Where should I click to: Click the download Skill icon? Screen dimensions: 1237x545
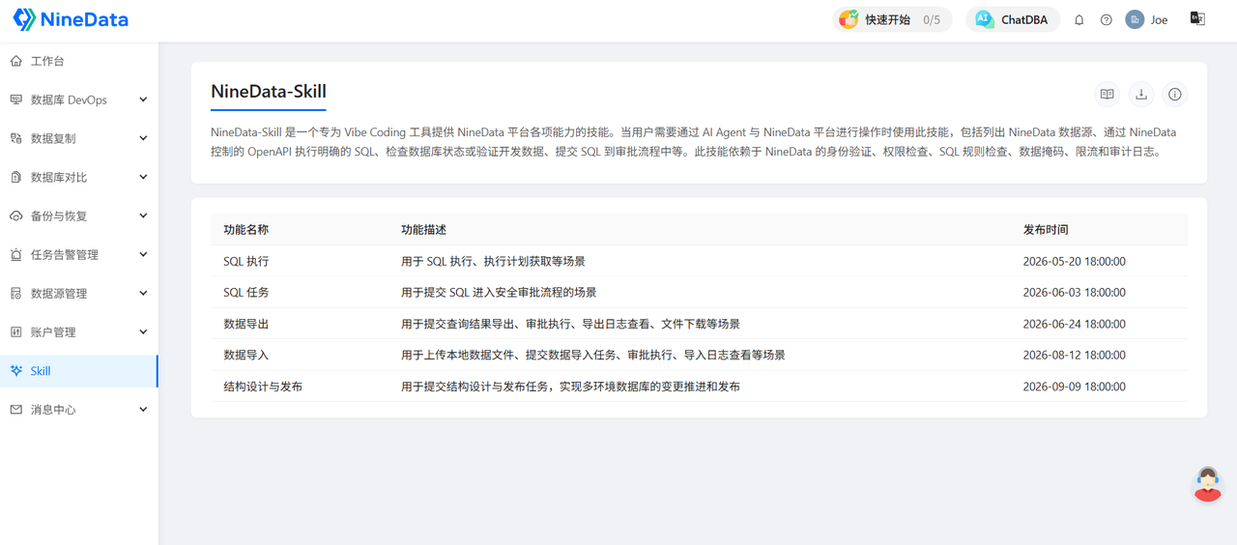1141,94
